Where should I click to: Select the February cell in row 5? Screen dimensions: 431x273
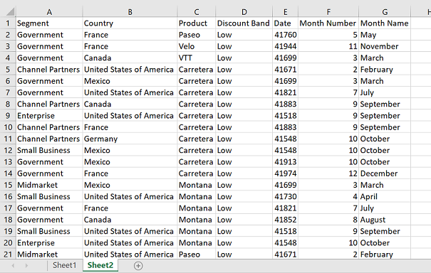pyautogui.click(x=385, y=70)
